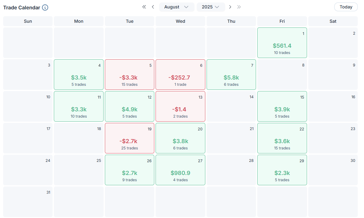Click the August 9 Saturday cell
The height and width of the screenshot is (218, 364).
pos(333,75)
